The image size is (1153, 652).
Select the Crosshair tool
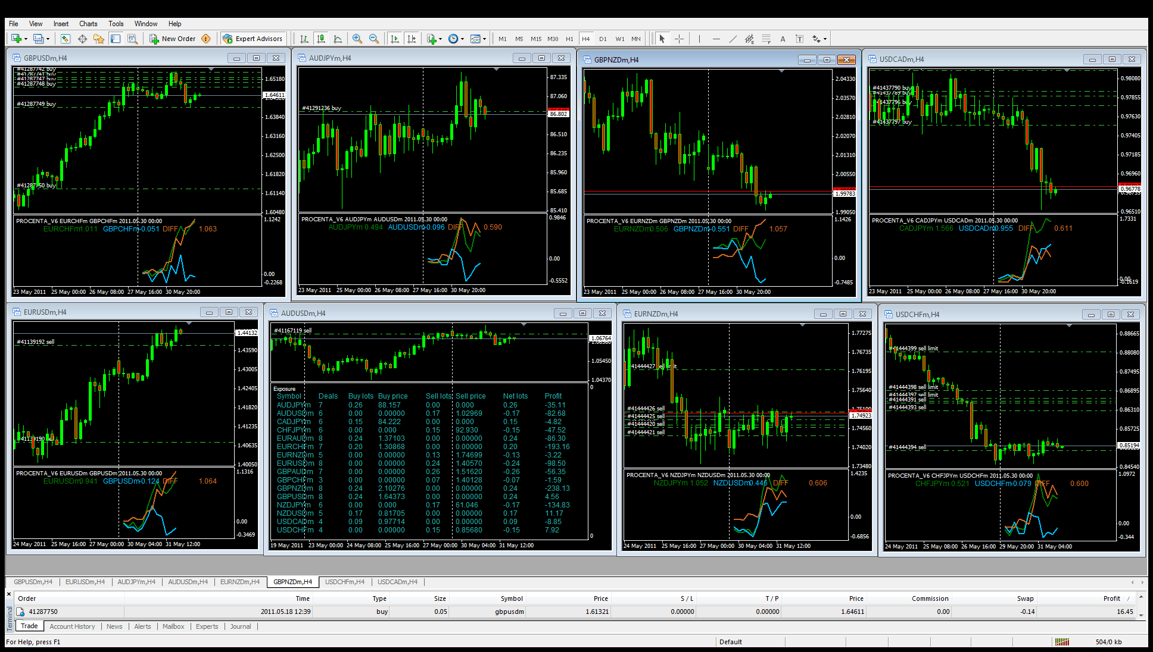click(679, 39)
